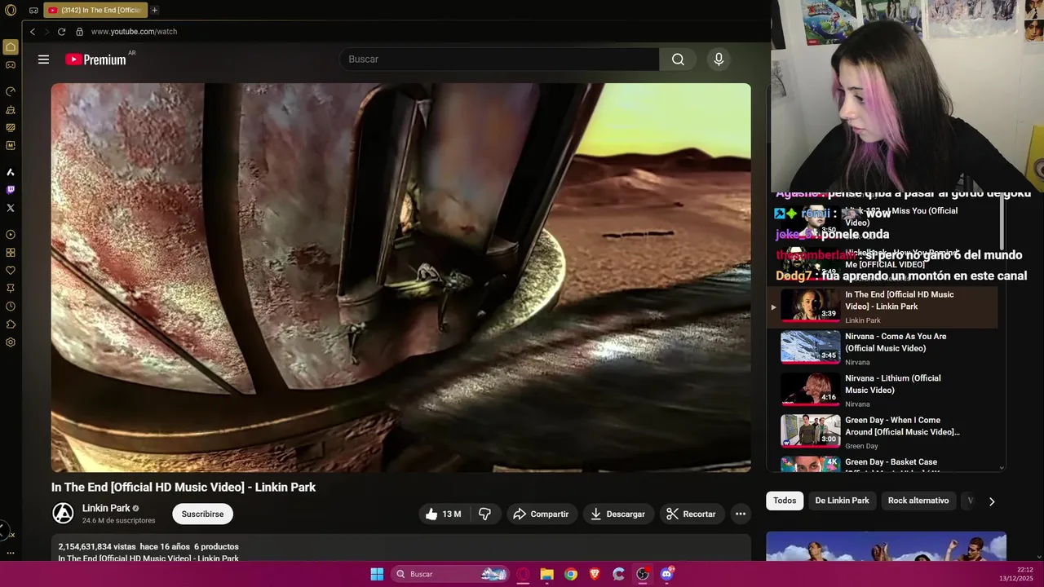This screenshot has width=1044, height=587.
Task: Open the history clock icon in sidebar
Action: [11, 307]
